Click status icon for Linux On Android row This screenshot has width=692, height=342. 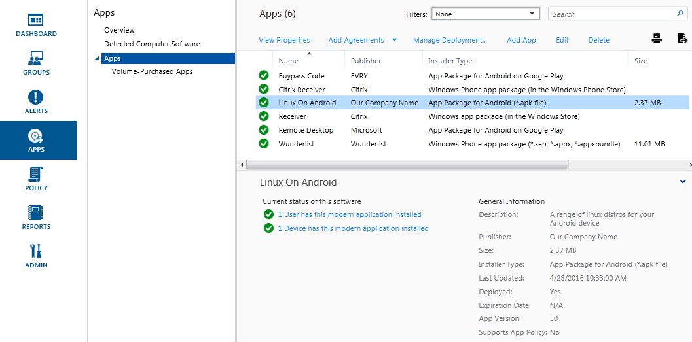point(263,103)
